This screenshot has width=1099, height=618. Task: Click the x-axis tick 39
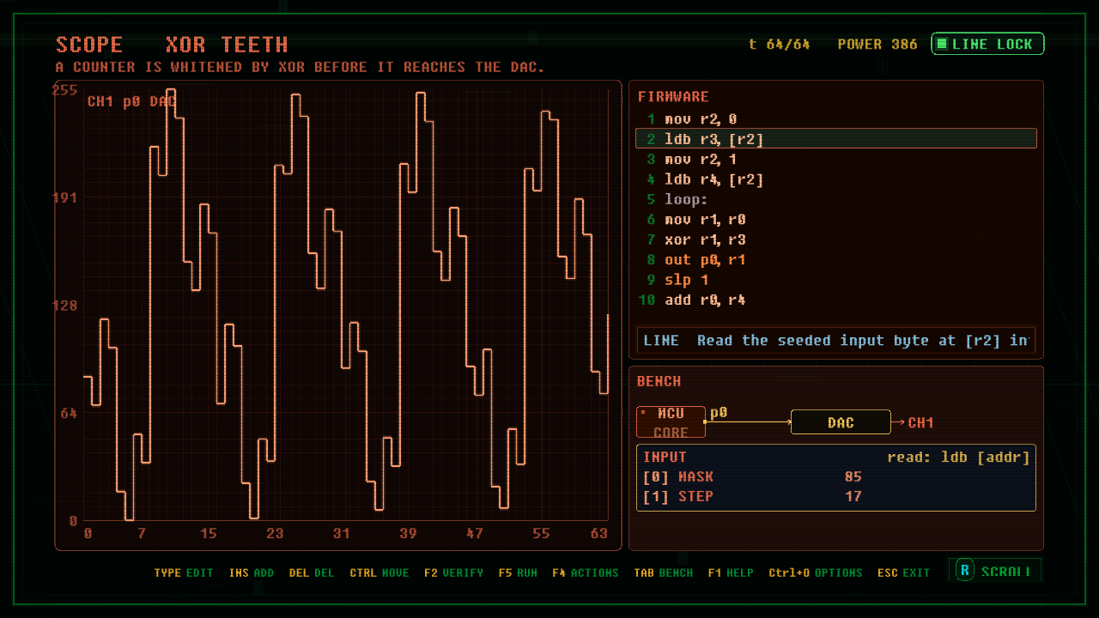pos(408,533)
